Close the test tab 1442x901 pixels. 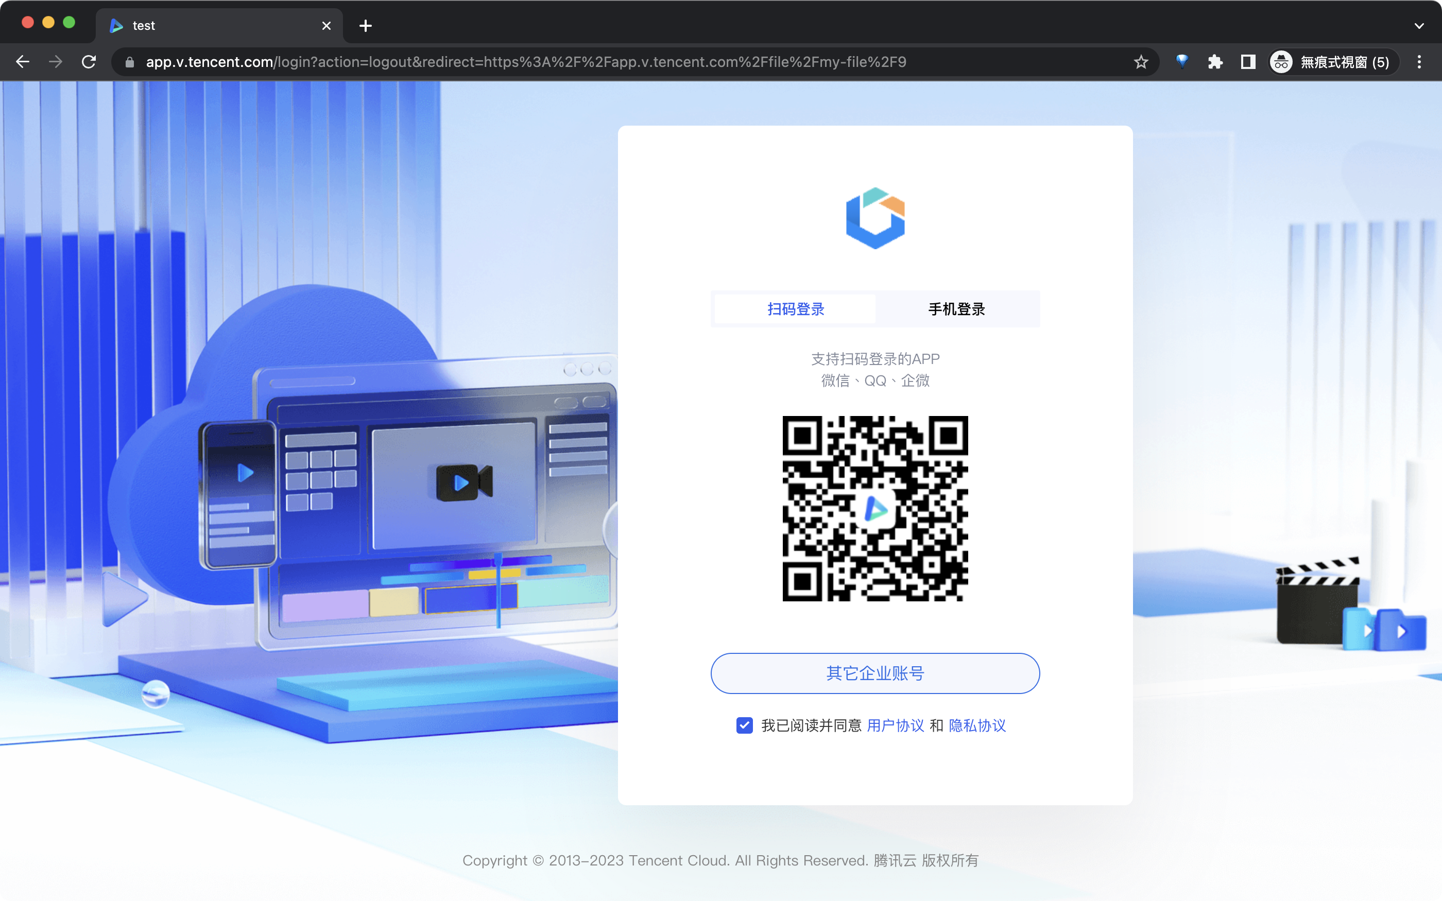coord(326,26)
